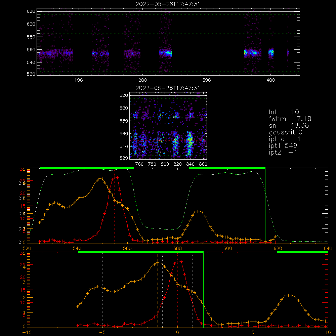Screen dimensions: 336x336
Task: Click x-axis label 640 under the profile plot
Action: [328, 248]
